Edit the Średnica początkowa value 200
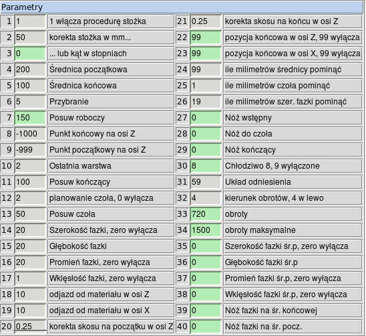The height and width of the screenshot is (336, 366). pos(30,70)
